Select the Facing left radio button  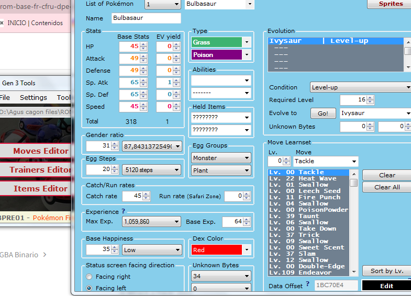tap(90, 288)
